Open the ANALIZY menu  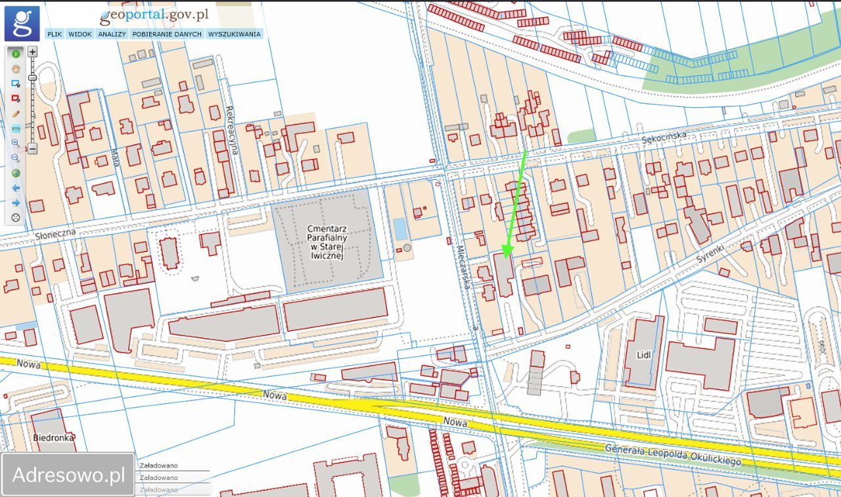pos(112,34)
